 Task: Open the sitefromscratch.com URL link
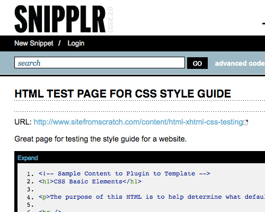(x=138, y=122)
